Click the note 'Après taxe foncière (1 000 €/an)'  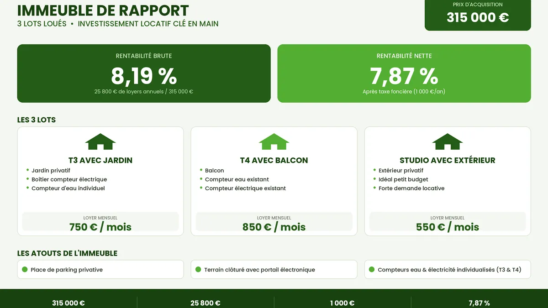[404, 91]
